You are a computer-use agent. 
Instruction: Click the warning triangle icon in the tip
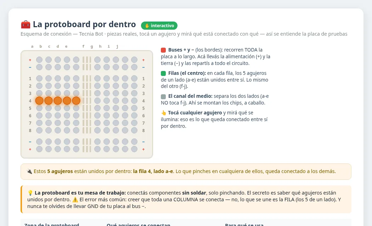coord(75,200)
